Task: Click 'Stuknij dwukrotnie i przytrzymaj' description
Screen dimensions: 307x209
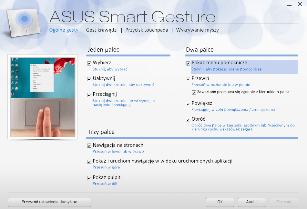Action: [x=124, y=103]
